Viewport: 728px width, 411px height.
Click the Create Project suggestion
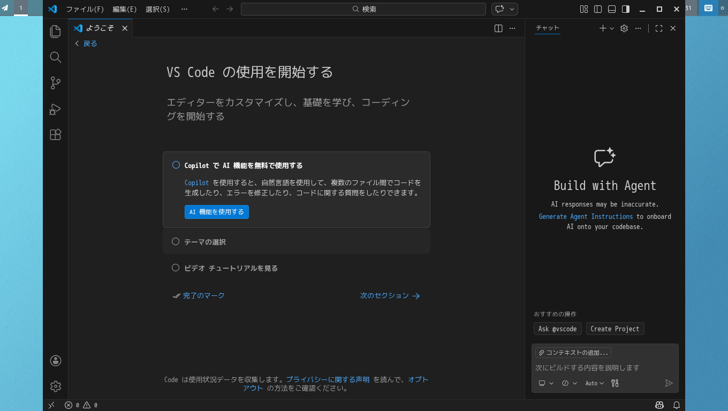click(615, 329)
